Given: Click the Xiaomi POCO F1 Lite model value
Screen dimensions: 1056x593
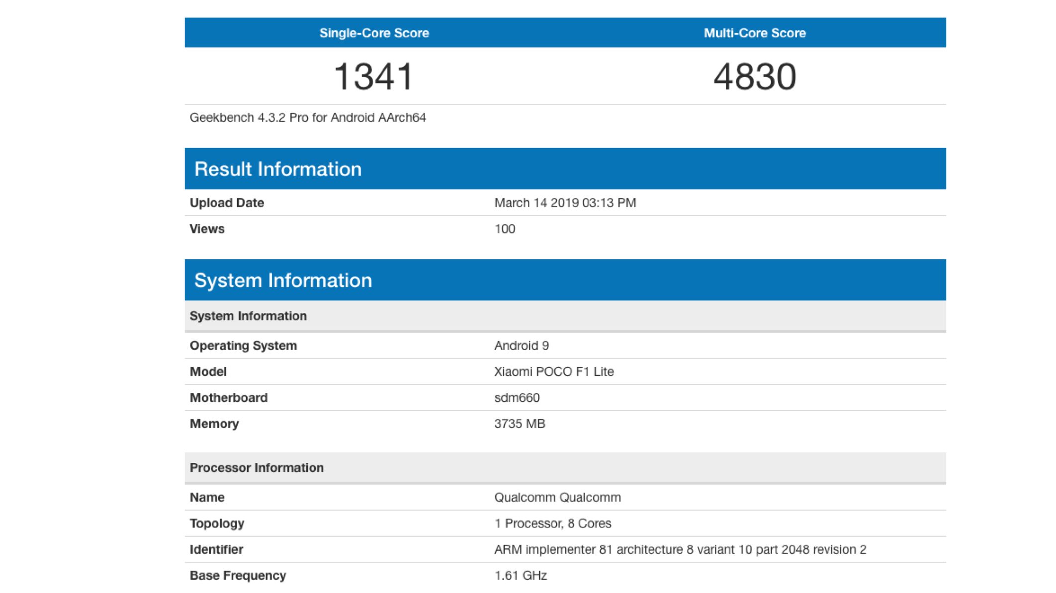Looking at the screenshot, I should (554, 371).
